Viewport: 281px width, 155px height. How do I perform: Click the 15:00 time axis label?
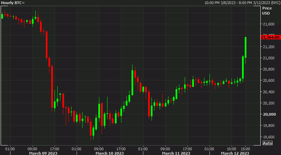[x=245, y=149]
